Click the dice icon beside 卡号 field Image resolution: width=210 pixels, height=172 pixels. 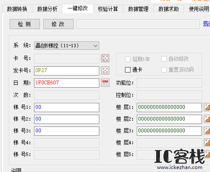(105, 58)
